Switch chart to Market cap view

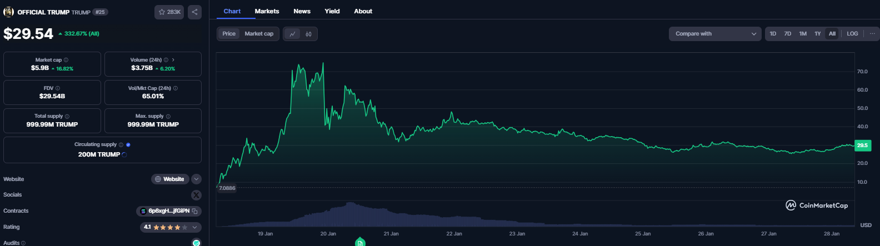pos(259,34)
